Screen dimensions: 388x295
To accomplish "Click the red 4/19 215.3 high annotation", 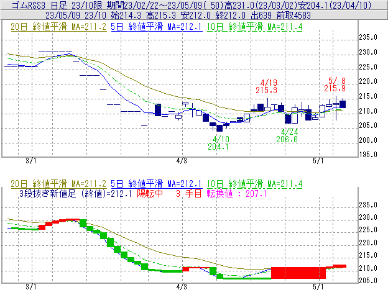I will (x=267, y=86).
